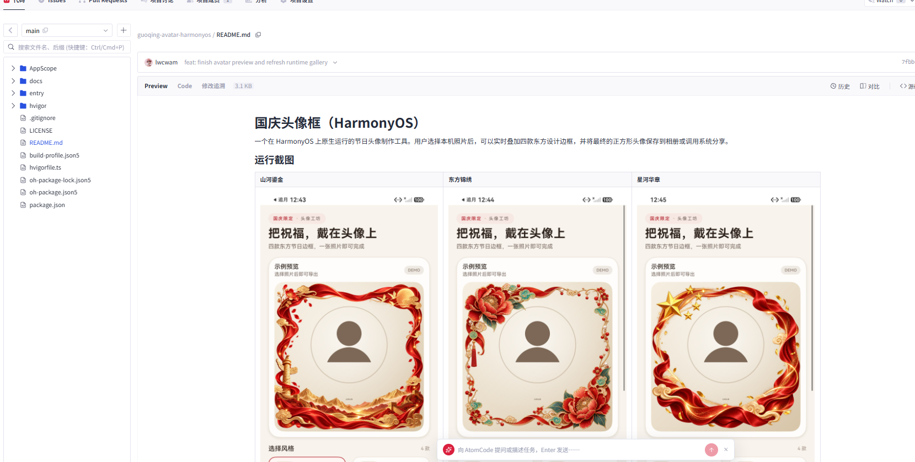The height and width of the screenshot is (462, 915).
Task: Open oh-package-lock.json5 file
Action: [x=60, y=180]
